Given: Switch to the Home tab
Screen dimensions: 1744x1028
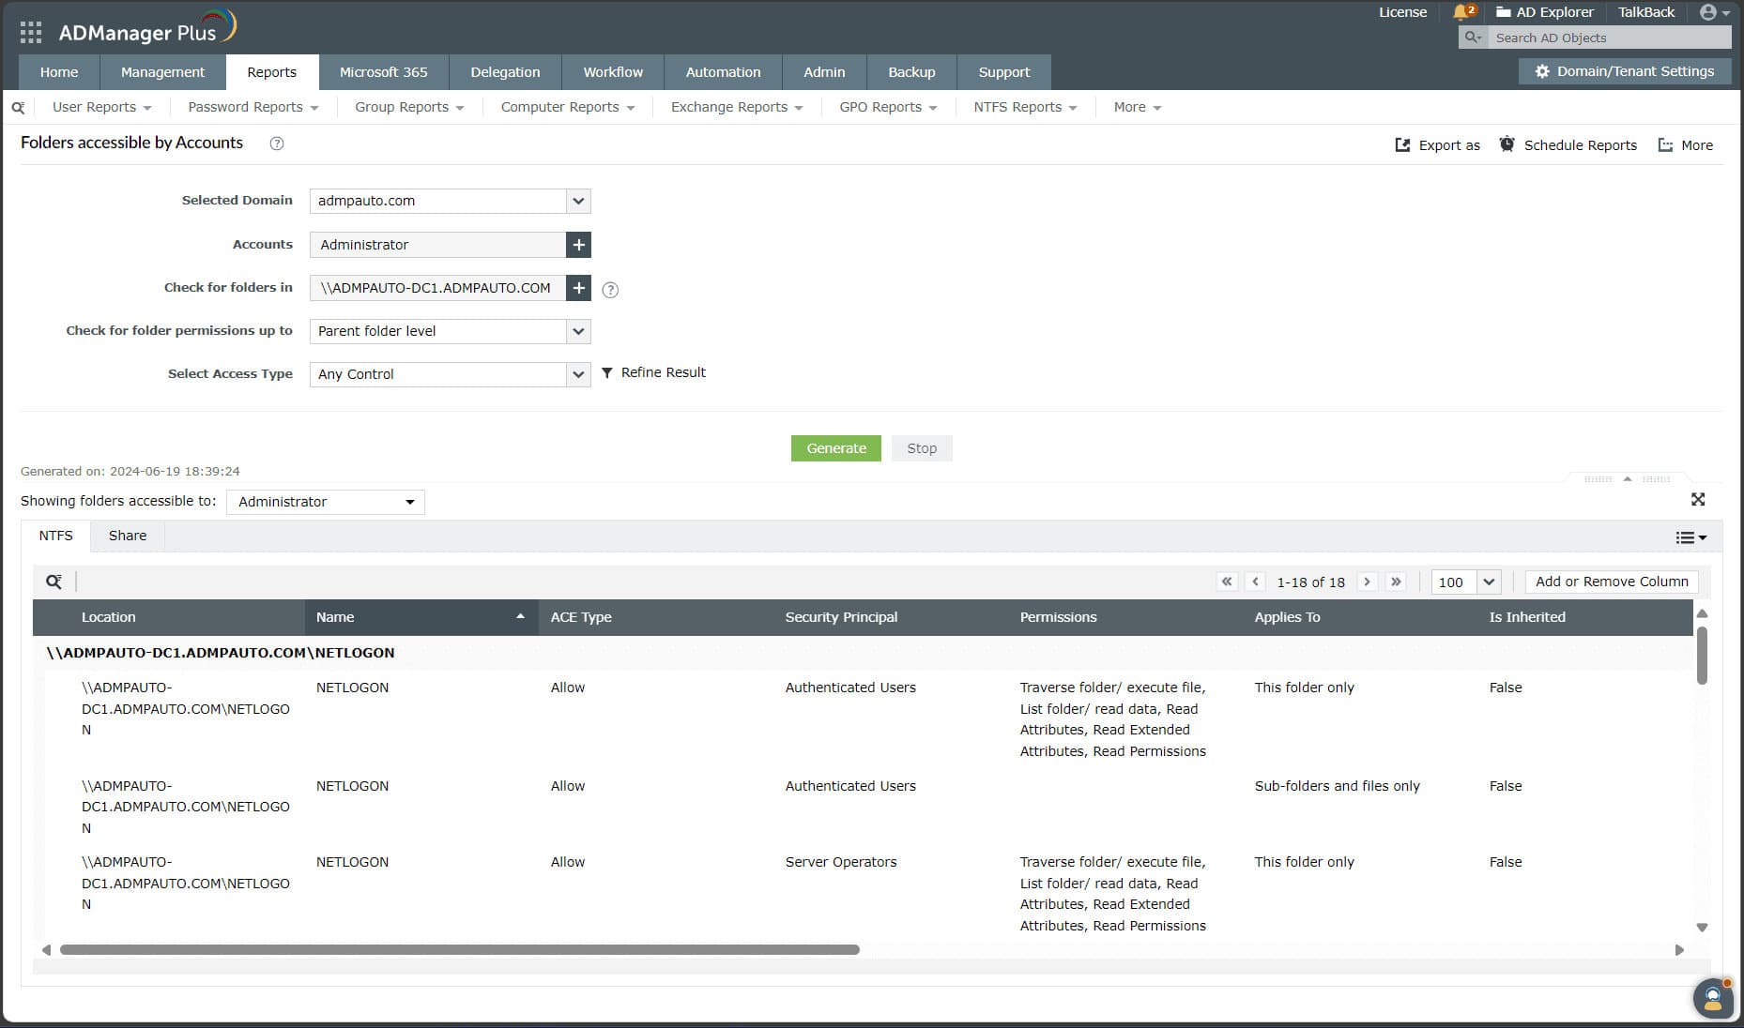Looking at the screenshot, I should [59, 72].
